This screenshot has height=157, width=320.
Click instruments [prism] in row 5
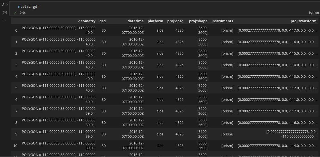[227, 88]
